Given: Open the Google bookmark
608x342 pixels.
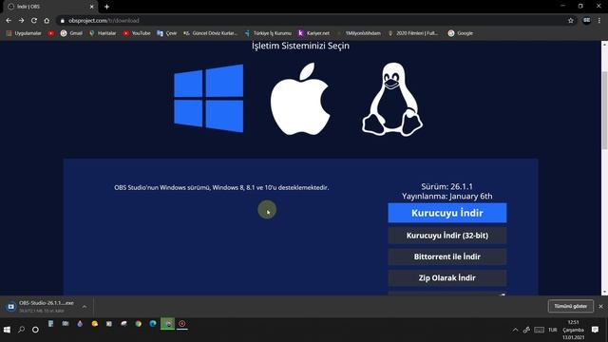Looking at the screenshot, I should 460,33.
